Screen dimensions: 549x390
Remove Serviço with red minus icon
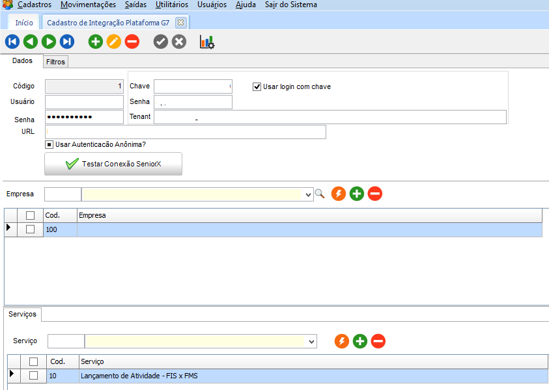(378, 341)
